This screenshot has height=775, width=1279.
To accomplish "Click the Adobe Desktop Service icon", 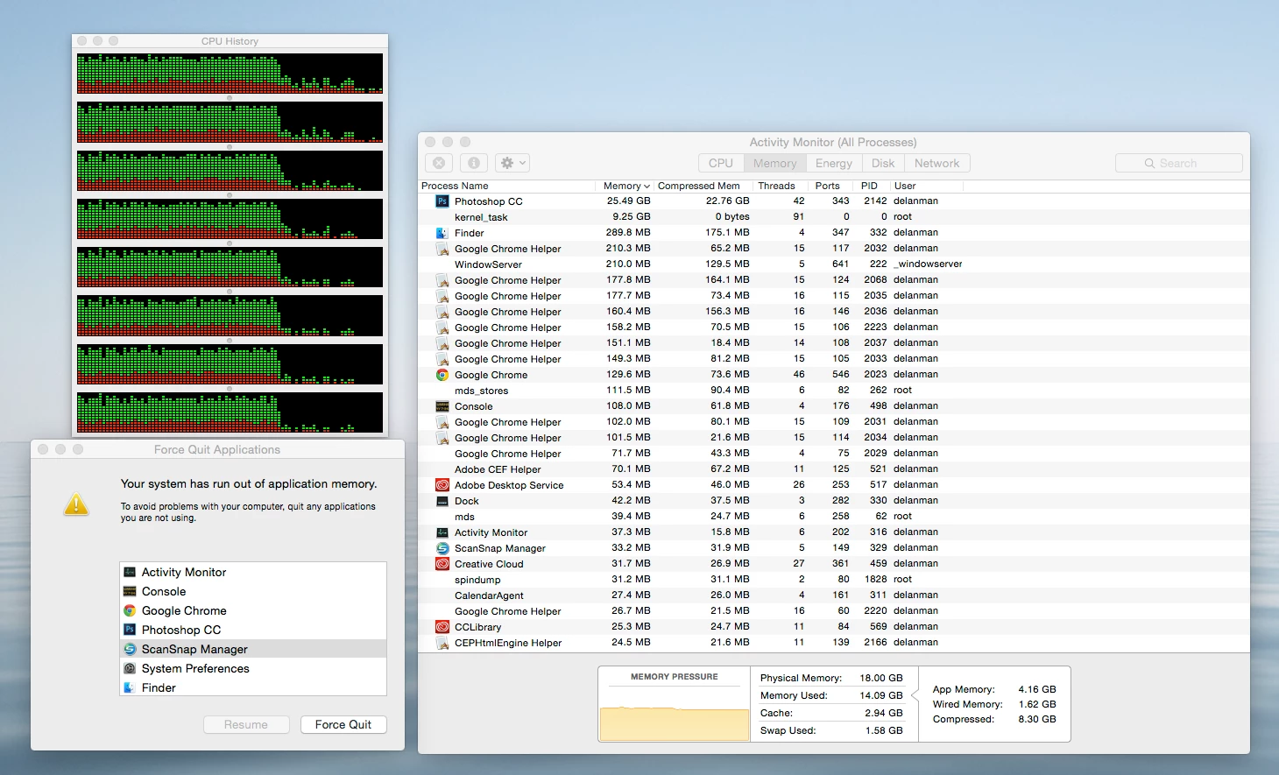I will [x=442, y=485].
